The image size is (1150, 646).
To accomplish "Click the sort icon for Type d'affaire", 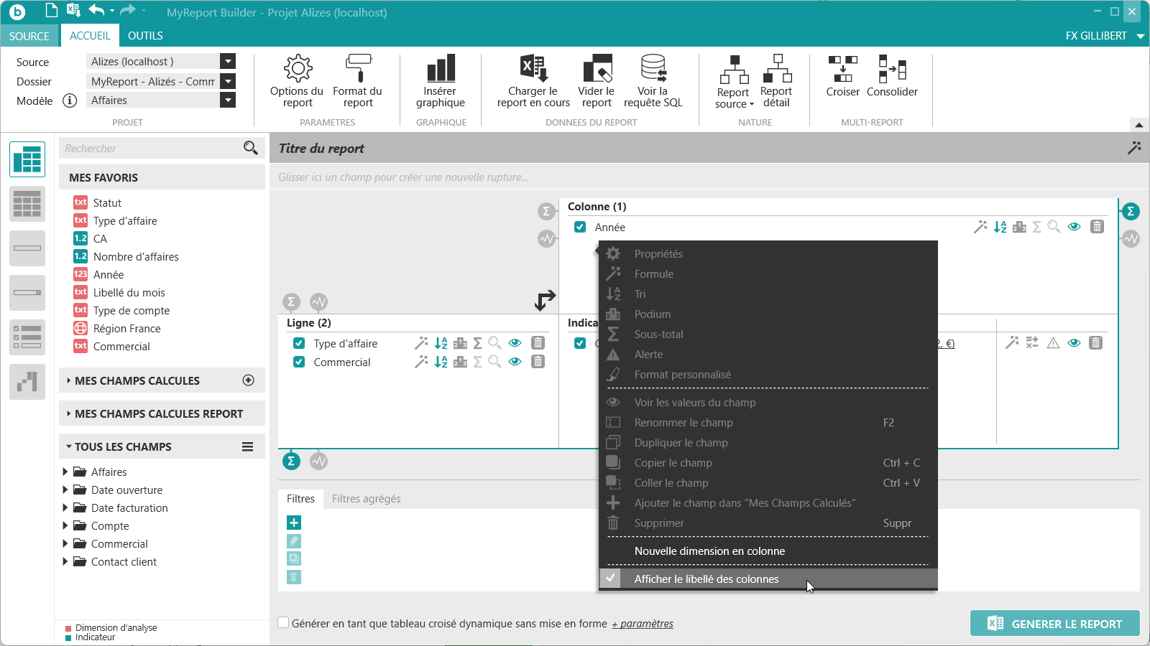I will click(x=441, y=343).
